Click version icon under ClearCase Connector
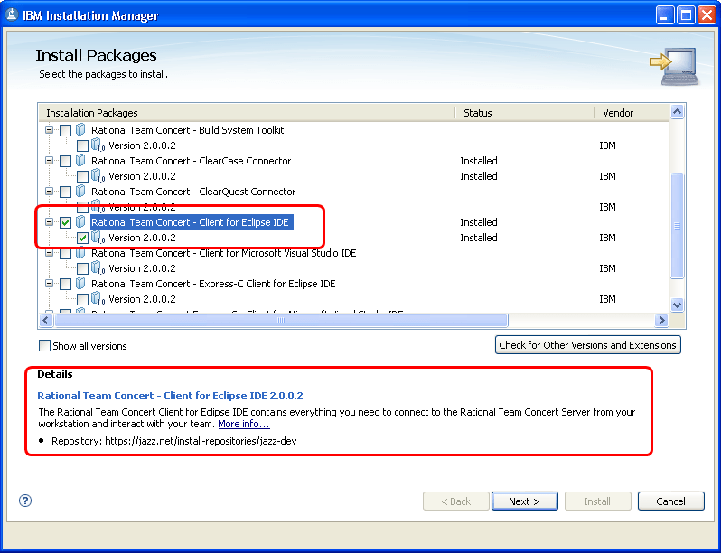Viewport: 721px width, 553px height. tap(98, 176)
